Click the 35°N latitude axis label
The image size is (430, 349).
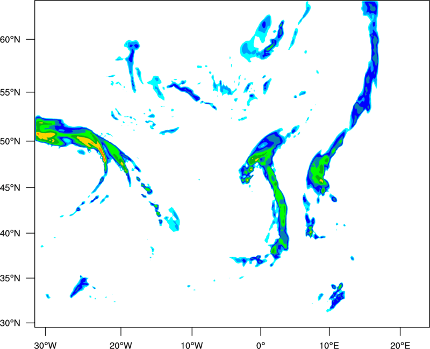coord(10,278)
